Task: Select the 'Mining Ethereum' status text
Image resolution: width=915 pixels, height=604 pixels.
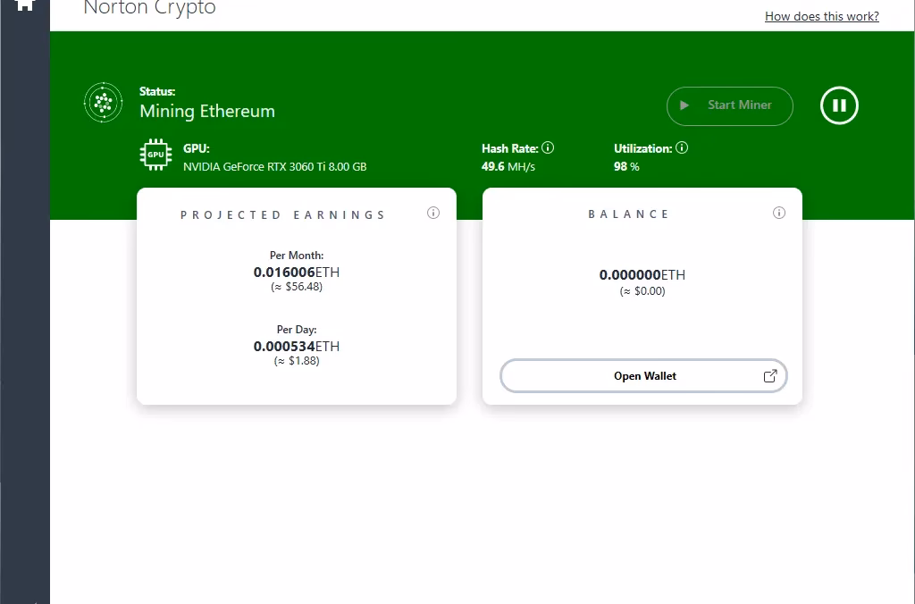Action: coord(206,112)
